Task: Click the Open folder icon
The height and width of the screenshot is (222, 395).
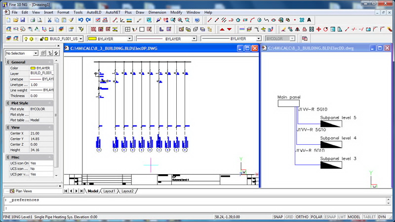Action: (16, 20)
